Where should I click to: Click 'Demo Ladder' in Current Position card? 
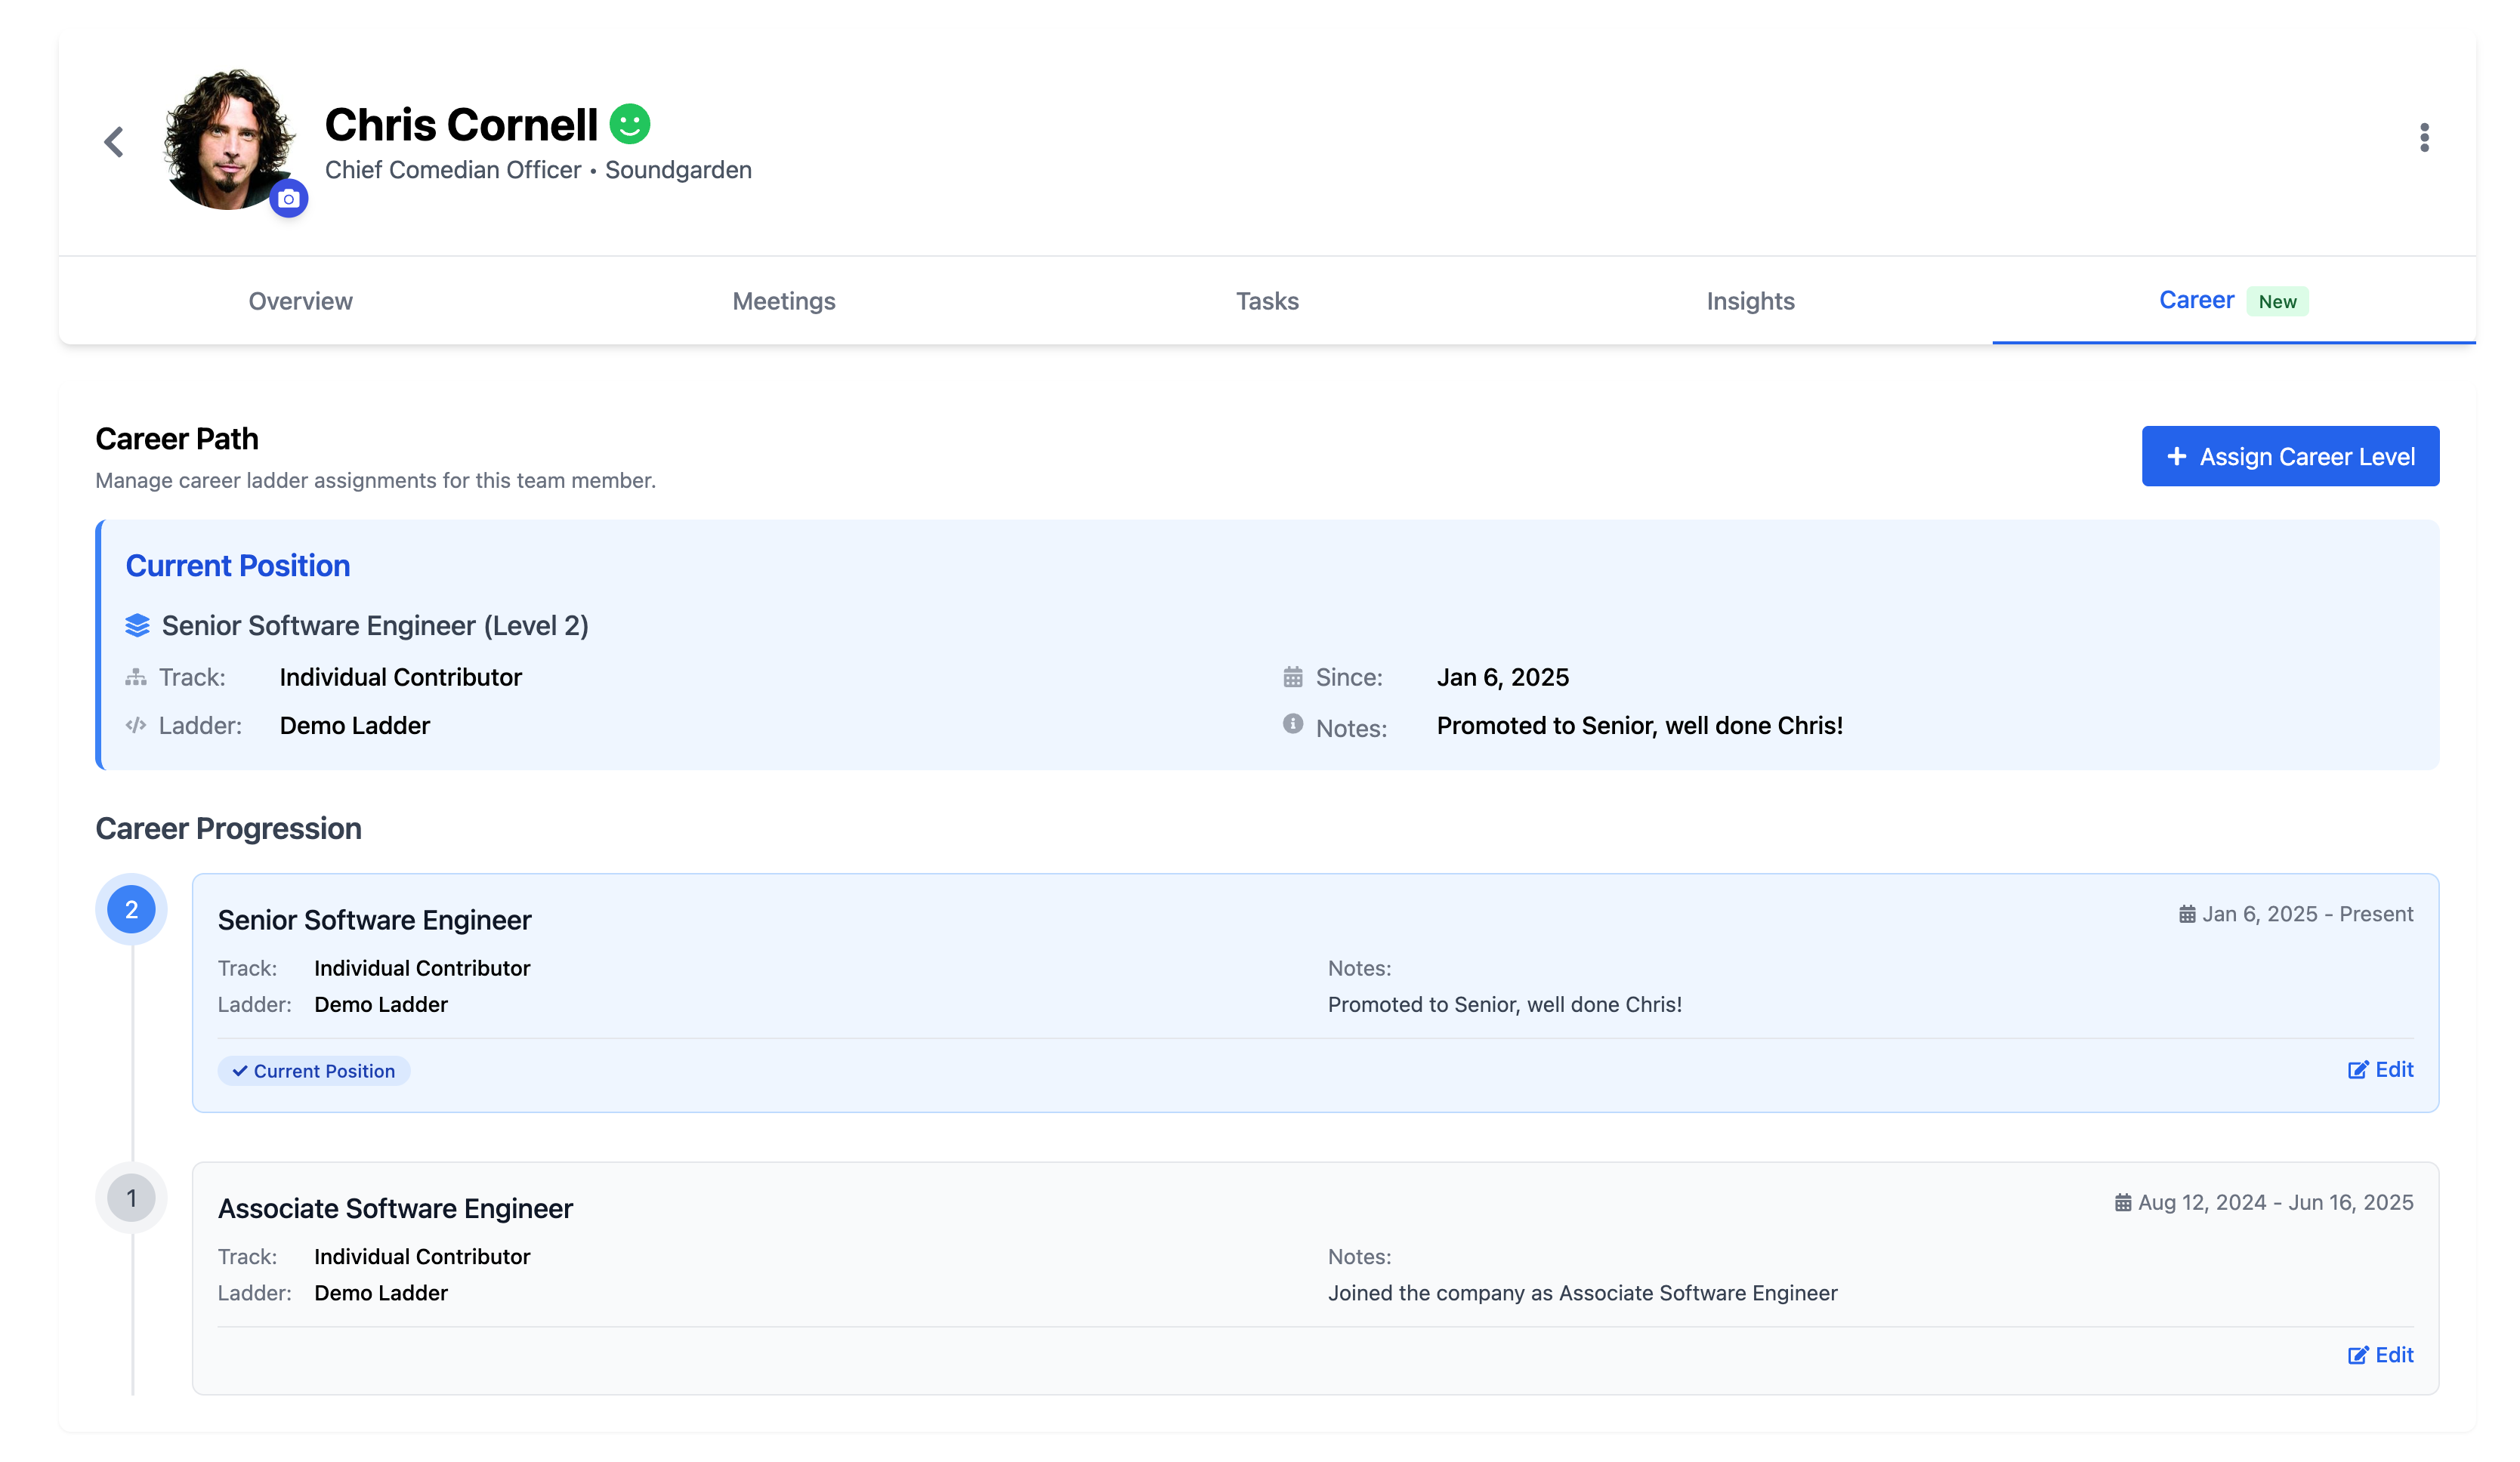click(x=354, y=725)
